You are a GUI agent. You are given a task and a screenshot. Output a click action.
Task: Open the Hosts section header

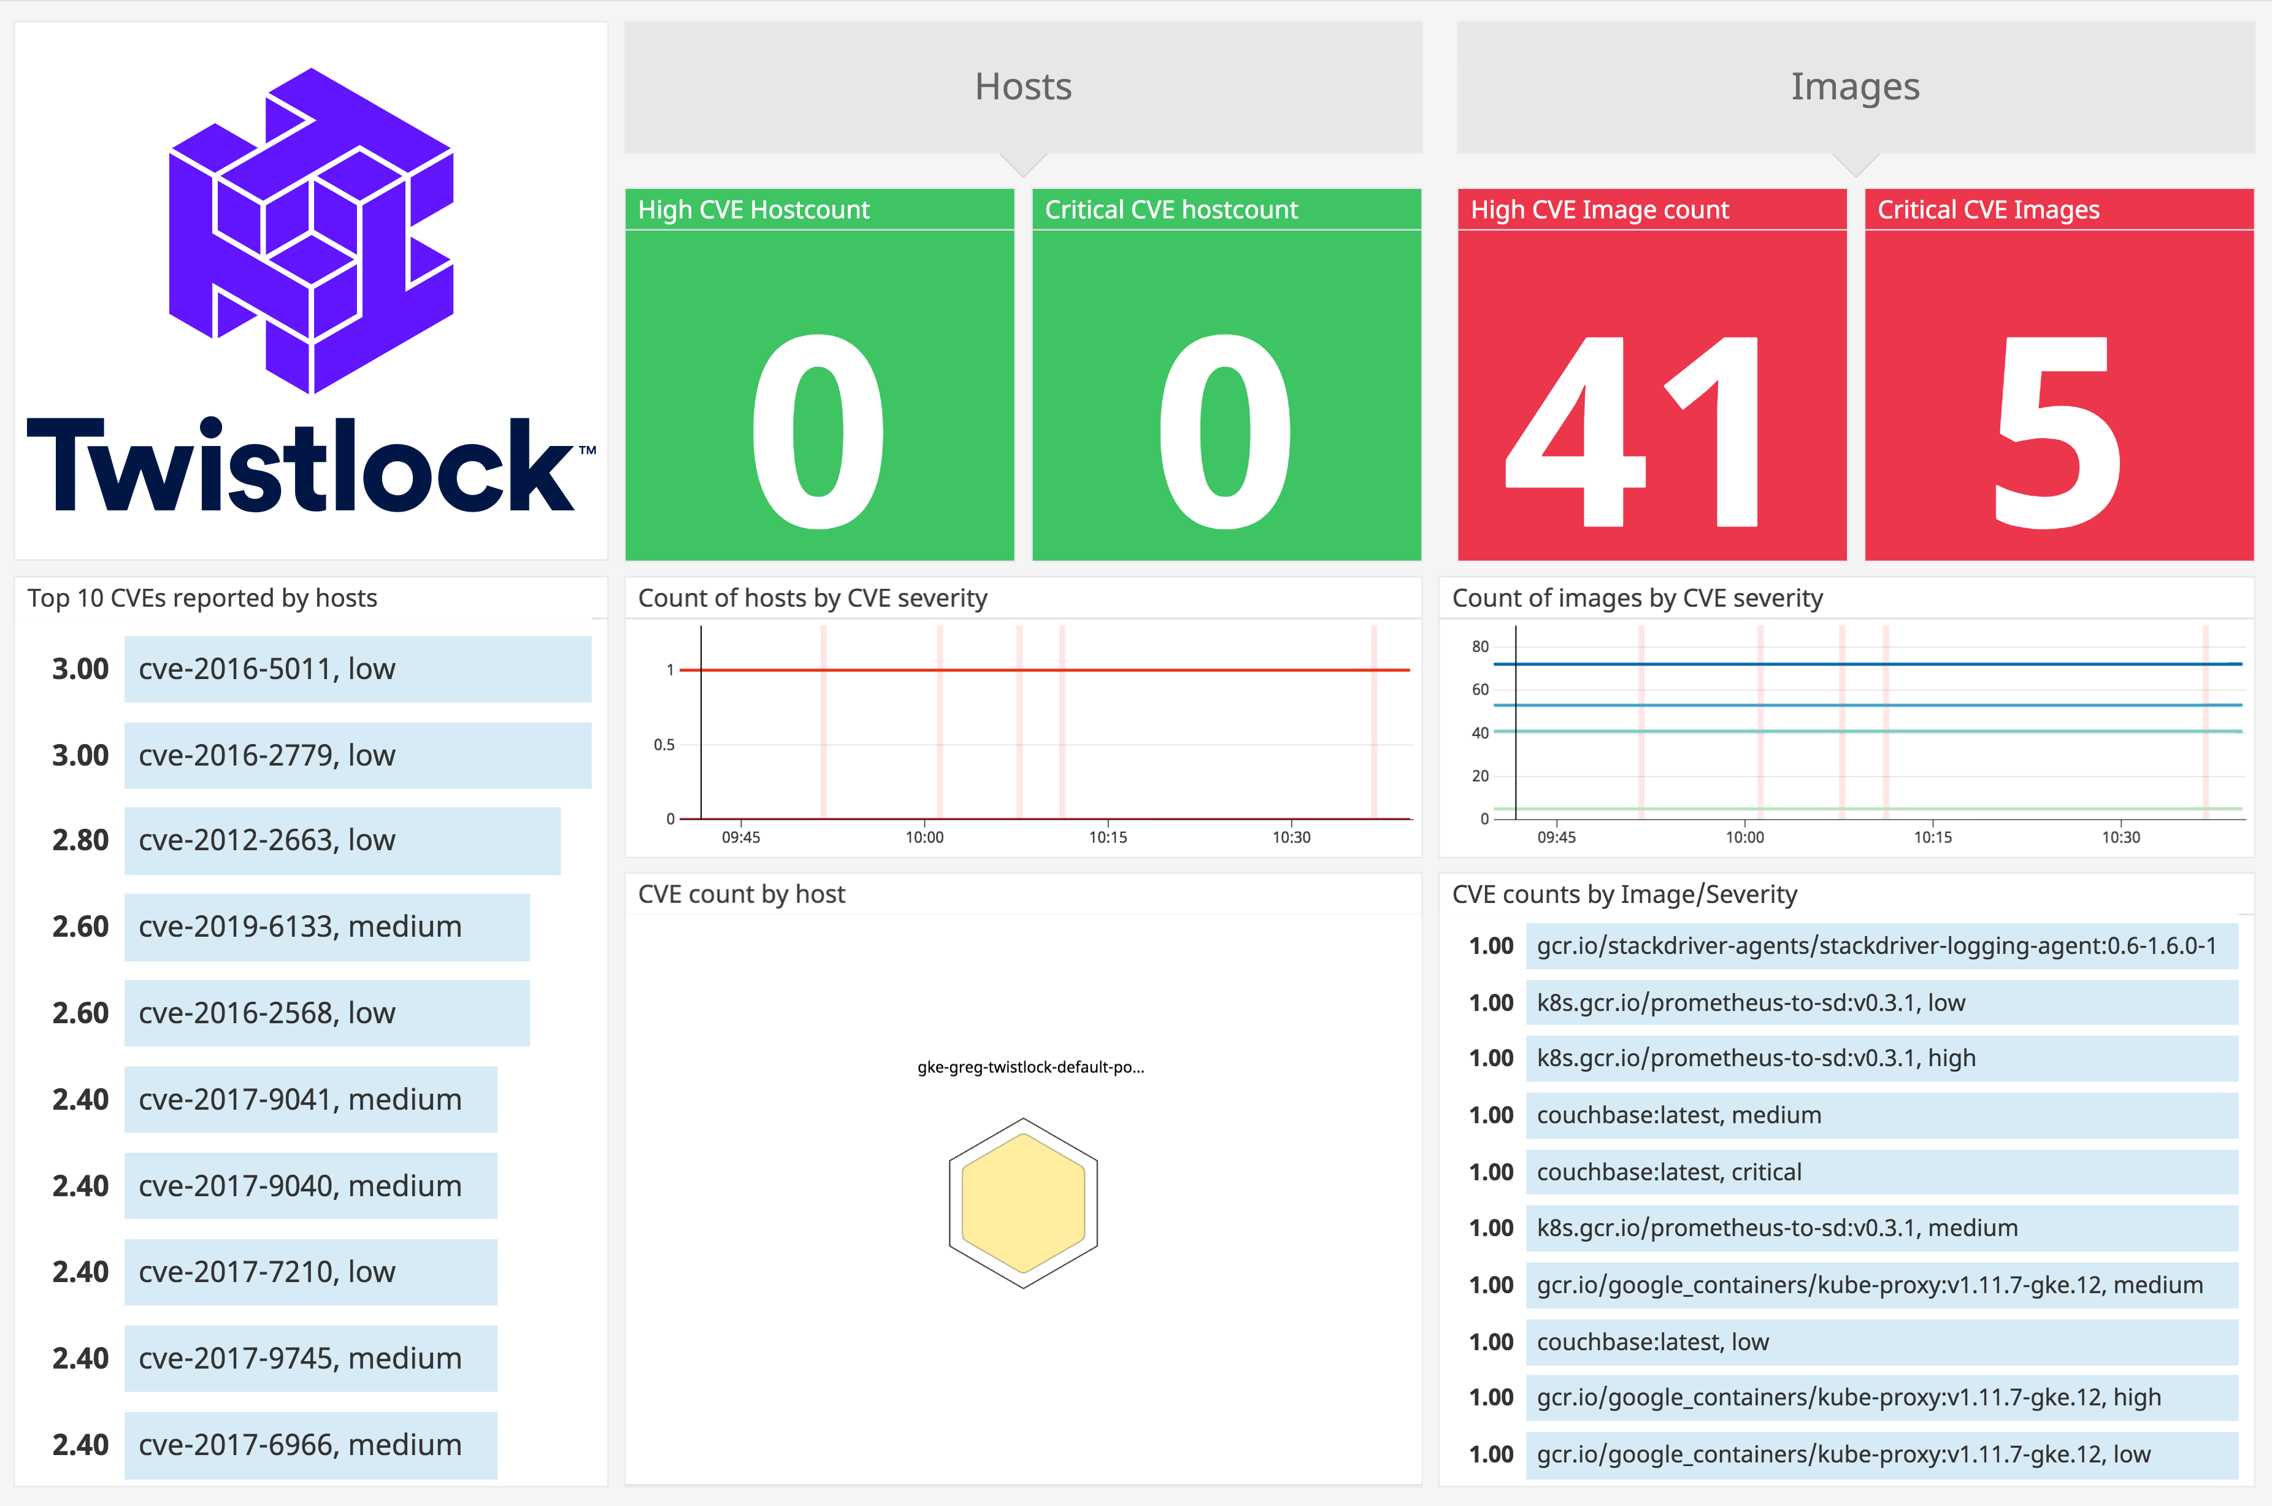click(x=1023, y=86)
